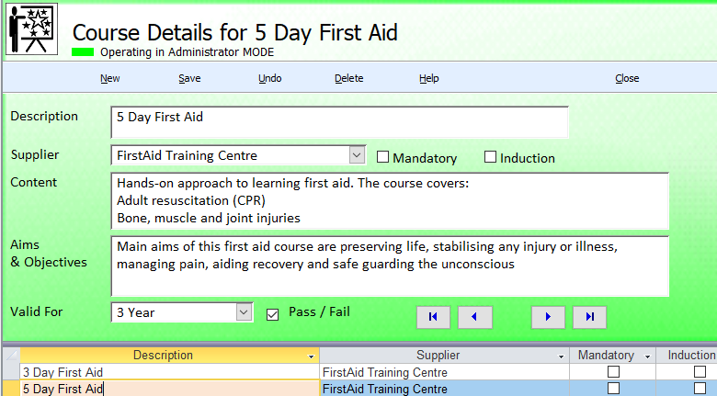The width and height of the screenshot is (717, 396).
Task: Go to the previous course record
Action: (474, 317)
